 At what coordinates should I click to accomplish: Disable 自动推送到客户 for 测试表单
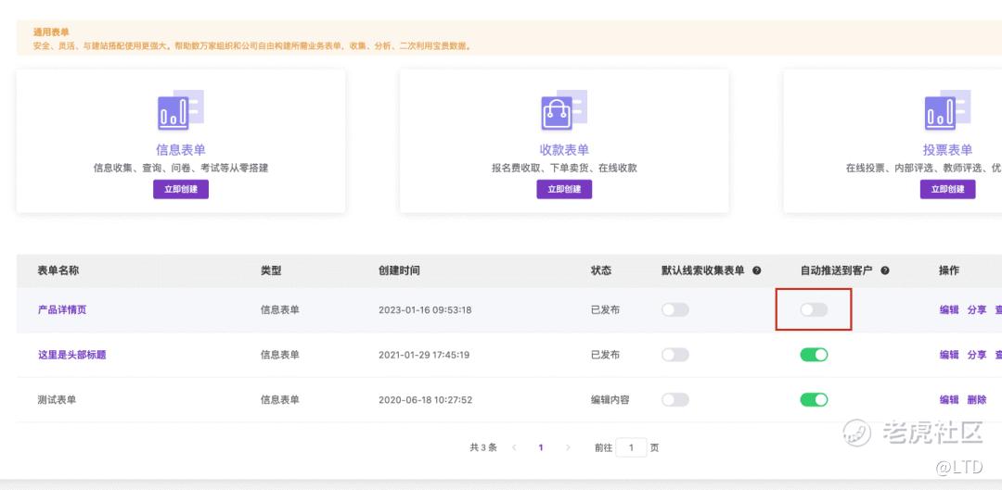click(x=814, y=400)
